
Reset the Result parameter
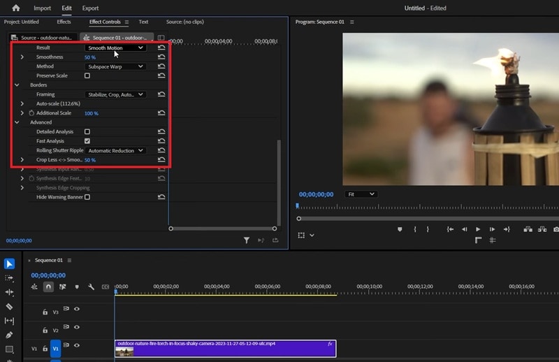[161, 48]
